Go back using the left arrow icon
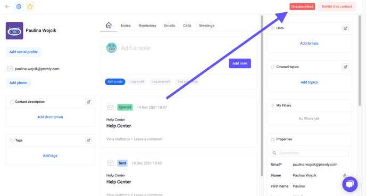Image resolution: width=366 pixels, height=196 pixels. point(7,6)
